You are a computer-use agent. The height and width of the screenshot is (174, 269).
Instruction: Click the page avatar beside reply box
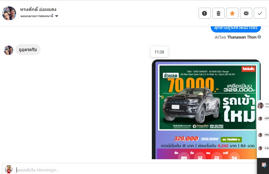point(9,169)
